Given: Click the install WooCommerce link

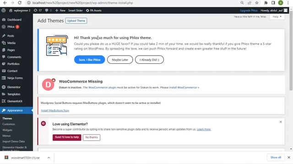Looking at the screenshot, I should point(184,87).
